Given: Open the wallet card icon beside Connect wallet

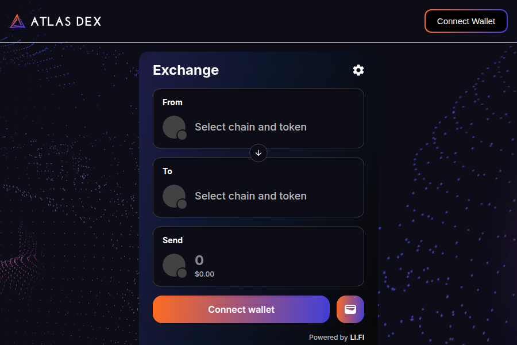Looking at the screenshot, I should 350,309.
